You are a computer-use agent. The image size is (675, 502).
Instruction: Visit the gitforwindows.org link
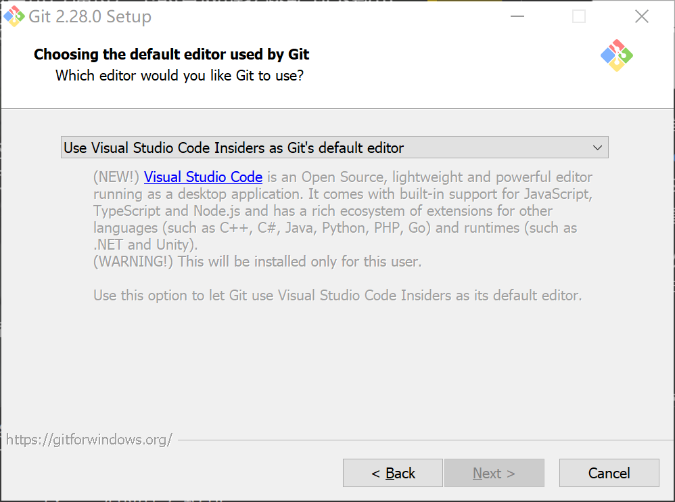(x=88, y=439)
